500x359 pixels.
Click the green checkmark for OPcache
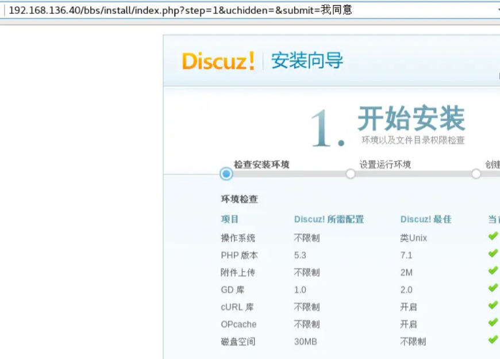pos(493,322)
